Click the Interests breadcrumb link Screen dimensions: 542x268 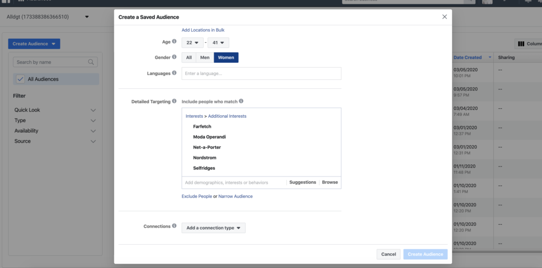pos(194,116)
